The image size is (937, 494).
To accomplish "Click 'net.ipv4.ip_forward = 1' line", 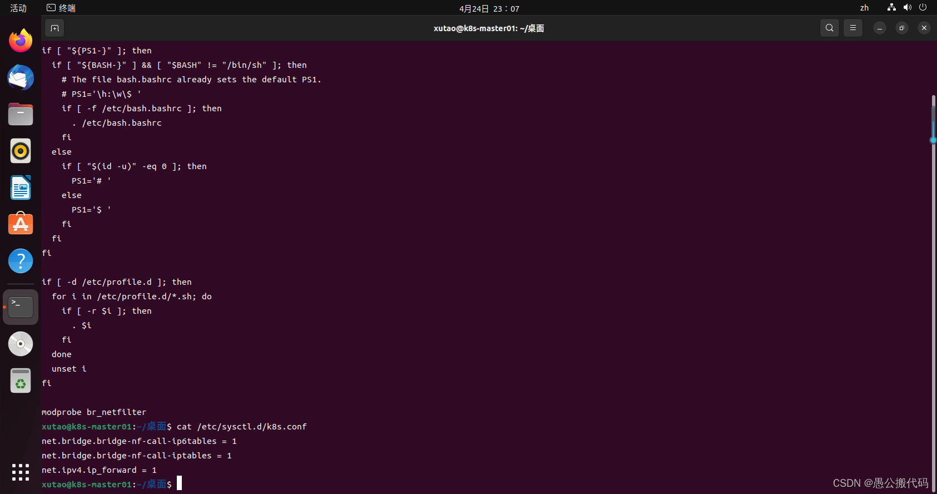I will [99, 470].
